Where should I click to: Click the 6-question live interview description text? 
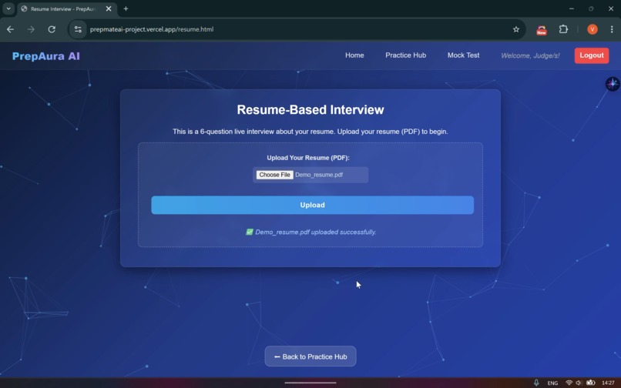coord(310,132)
